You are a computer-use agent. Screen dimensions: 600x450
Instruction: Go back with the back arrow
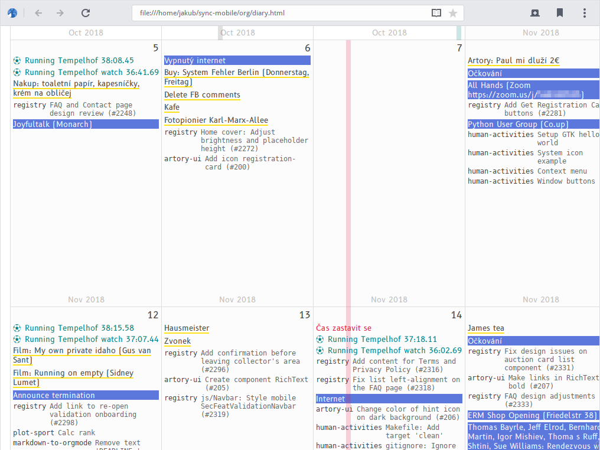click(x=38, y=13)
